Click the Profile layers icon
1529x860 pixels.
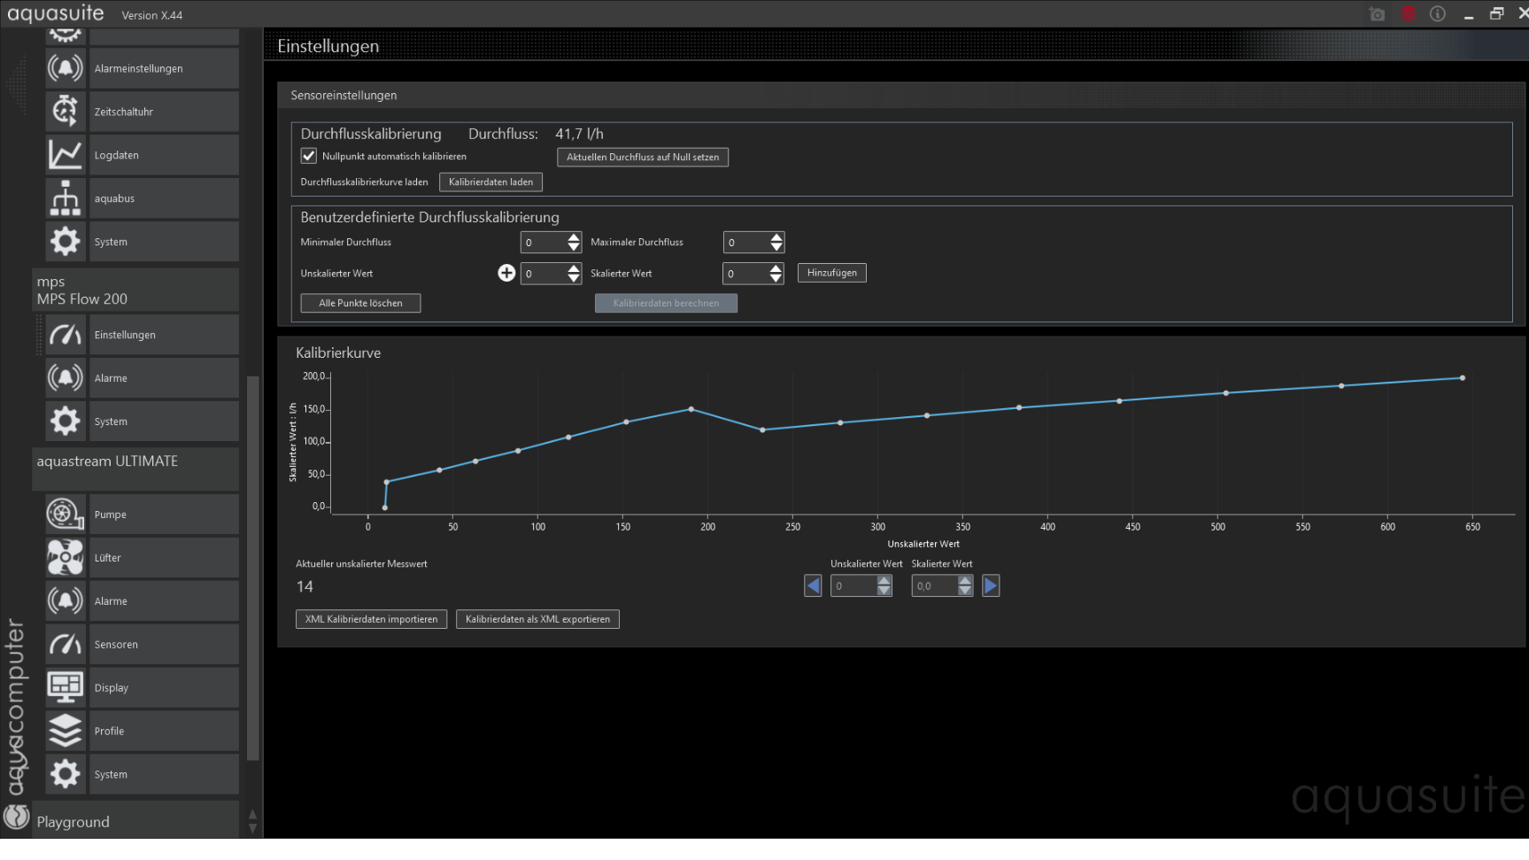(x=66, y=731)
